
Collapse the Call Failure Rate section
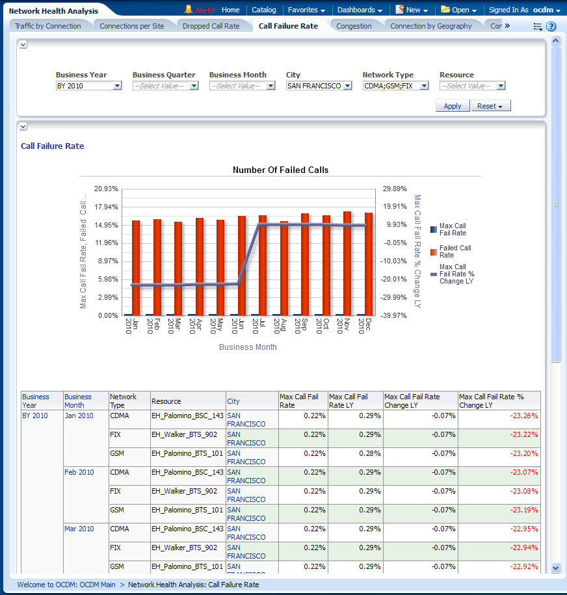[x=23, y=127]
